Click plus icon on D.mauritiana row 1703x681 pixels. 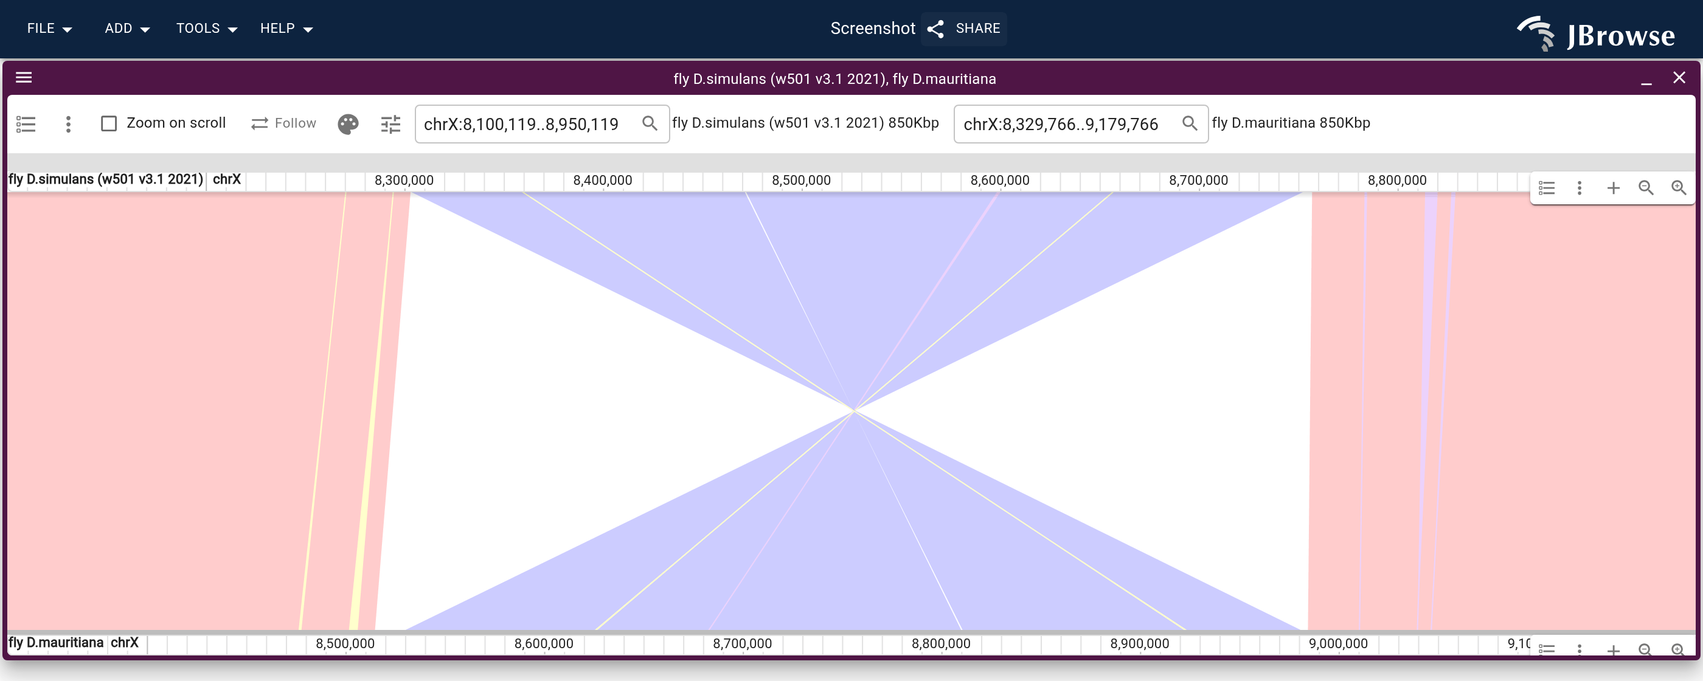coord(1613,650)
